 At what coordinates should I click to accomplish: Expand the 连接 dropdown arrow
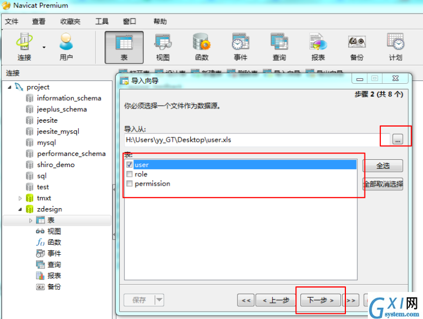click(44, 47)
